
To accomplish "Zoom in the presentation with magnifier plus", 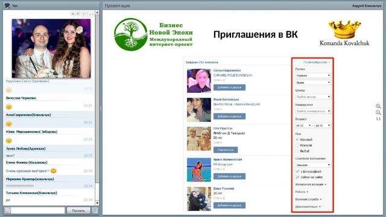I will click(x=378, y=106).
